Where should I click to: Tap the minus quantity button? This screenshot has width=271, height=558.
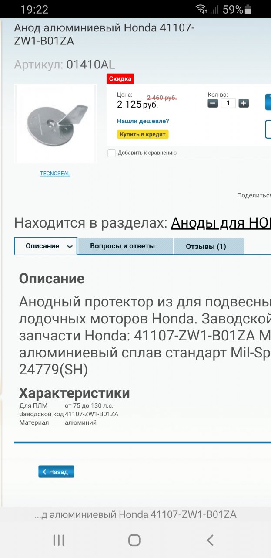pos(213,103)
